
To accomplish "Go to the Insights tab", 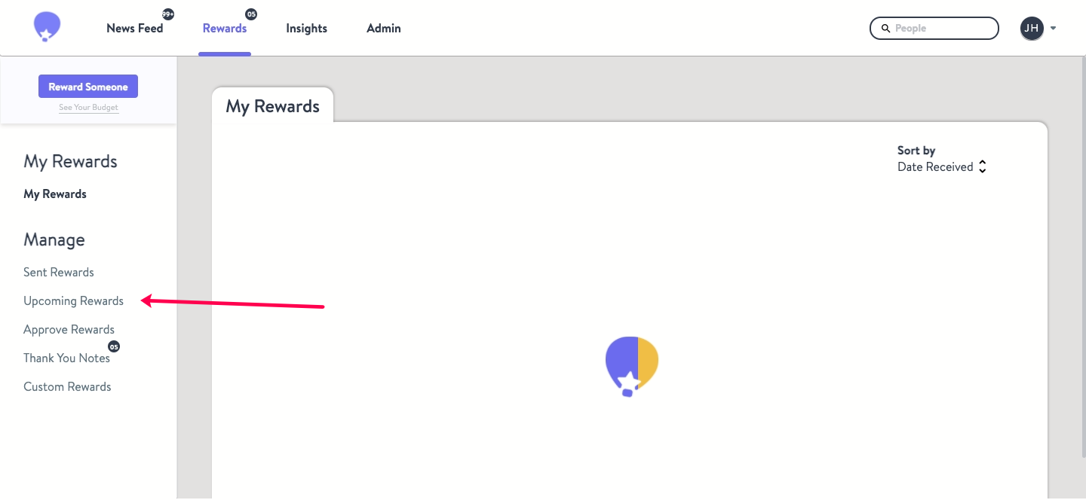I will point(306,29).
